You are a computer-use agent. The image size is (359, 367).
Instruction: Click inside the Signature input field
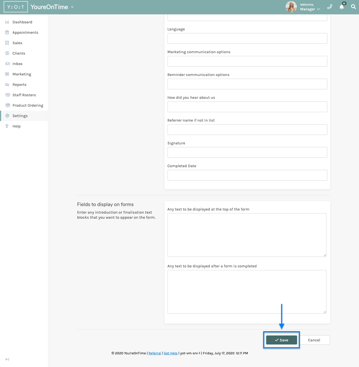247,152
